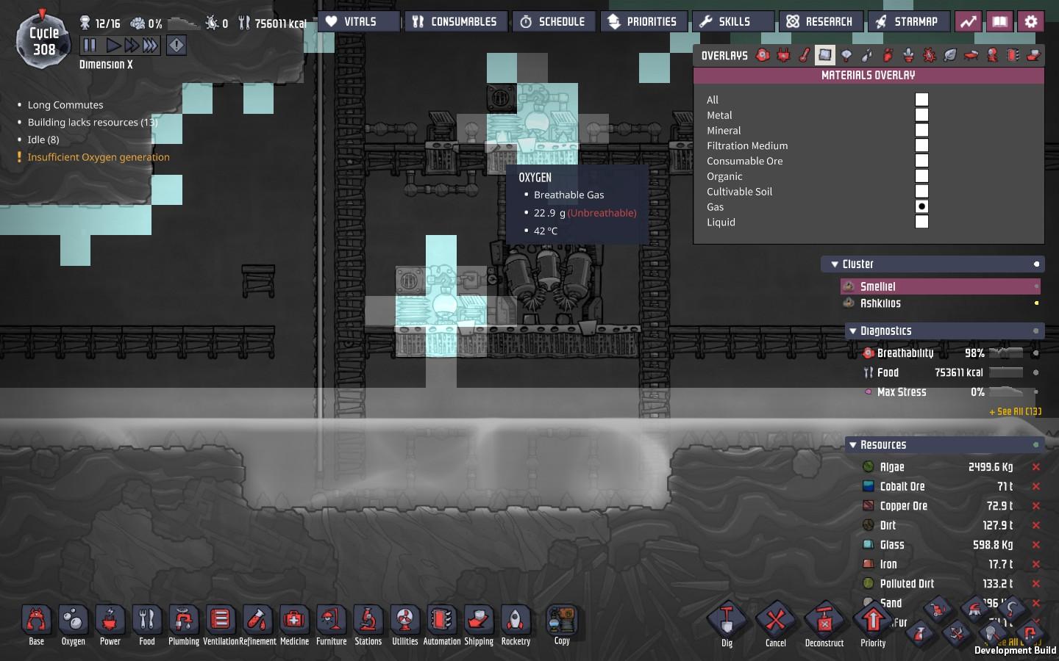Image resolution: width=1059 pixels, height=661 pixels.
Task: Click the red alert toggle icon
Action: tap(176, 46)
